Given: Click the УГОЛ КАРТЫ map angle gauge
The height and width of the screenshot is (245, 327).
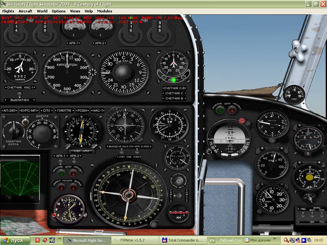Looking at the screenshot, I should [124, 72].
